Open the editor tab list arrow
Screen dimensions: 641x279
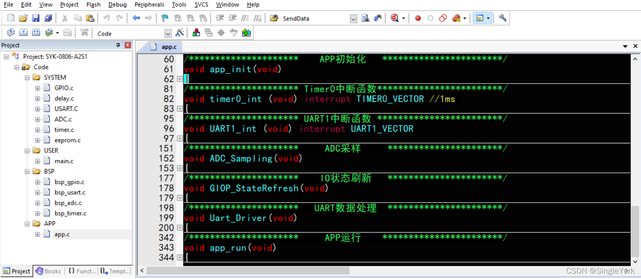coord(625,46)
